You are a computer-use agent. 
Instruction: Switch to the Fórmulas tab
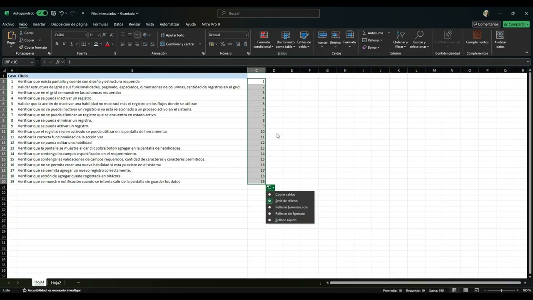point(100,24)
